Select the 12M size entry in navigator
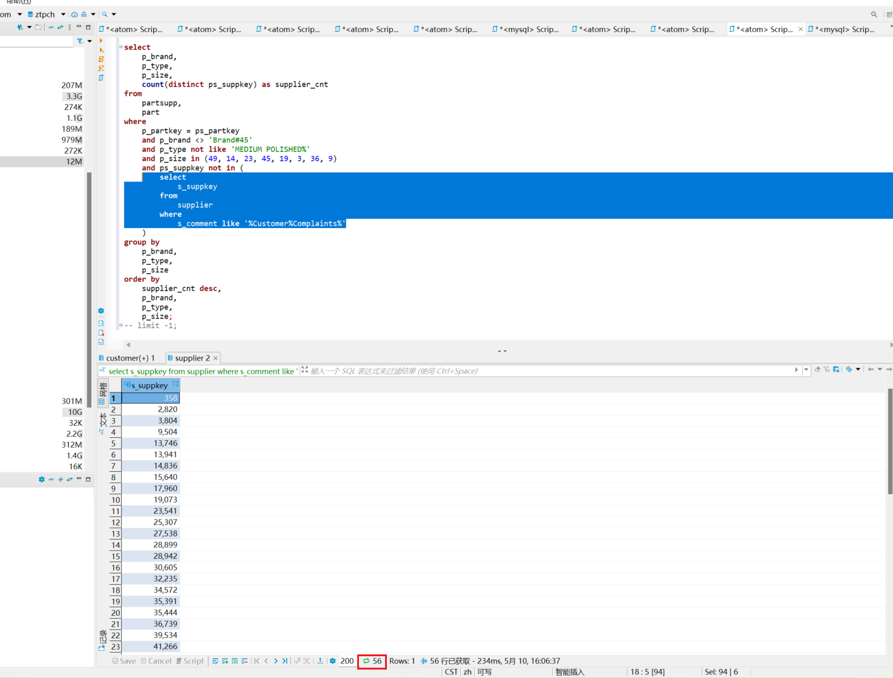The height and width of the screenshot is (678, 893). click(x=74, y=161)
